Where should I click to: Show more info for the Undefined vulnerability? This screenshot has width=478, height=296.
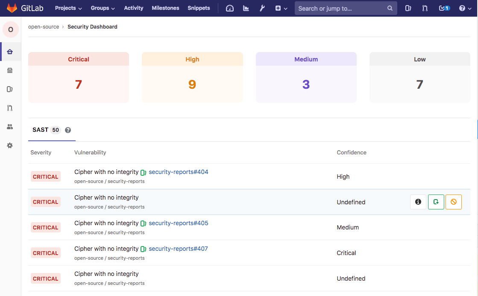418,202
